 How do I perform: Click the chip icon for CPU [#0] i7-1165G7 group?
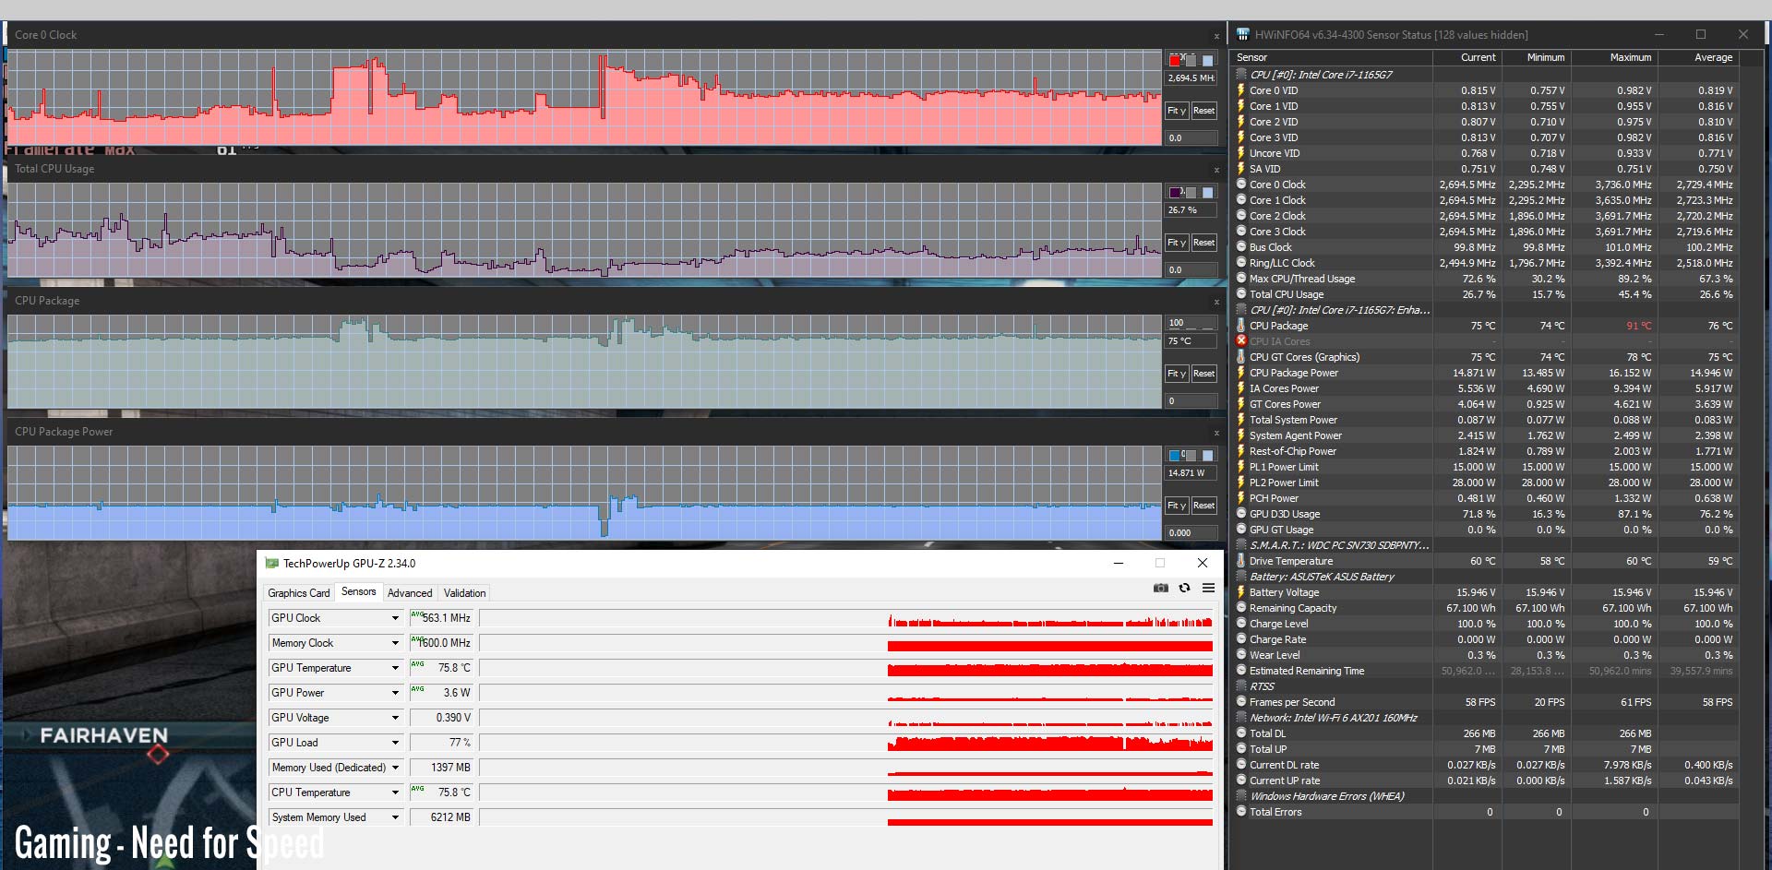click(1241, 74)
